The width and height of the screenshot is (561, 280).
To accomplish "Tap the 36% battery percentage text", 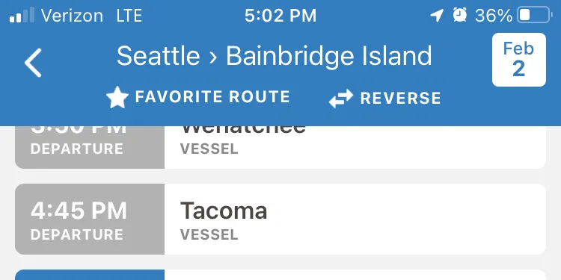I will click(x=494, y=16).
